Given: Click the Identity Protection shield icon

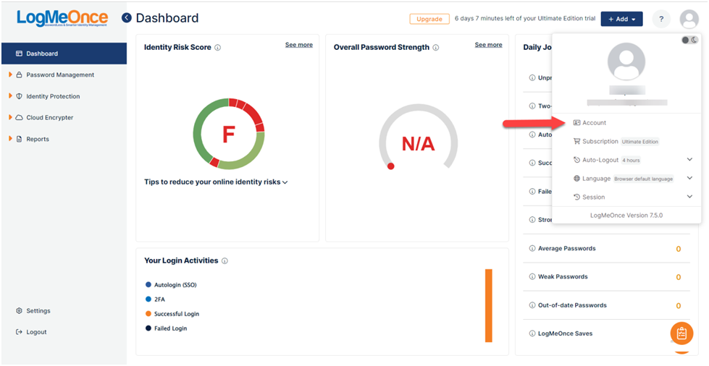Looking at the screenshot, I should click(x=19, y=96).
